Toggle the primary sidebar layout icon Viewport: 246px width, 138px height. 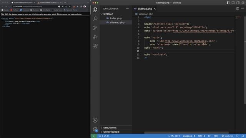[x=228, y=3]
